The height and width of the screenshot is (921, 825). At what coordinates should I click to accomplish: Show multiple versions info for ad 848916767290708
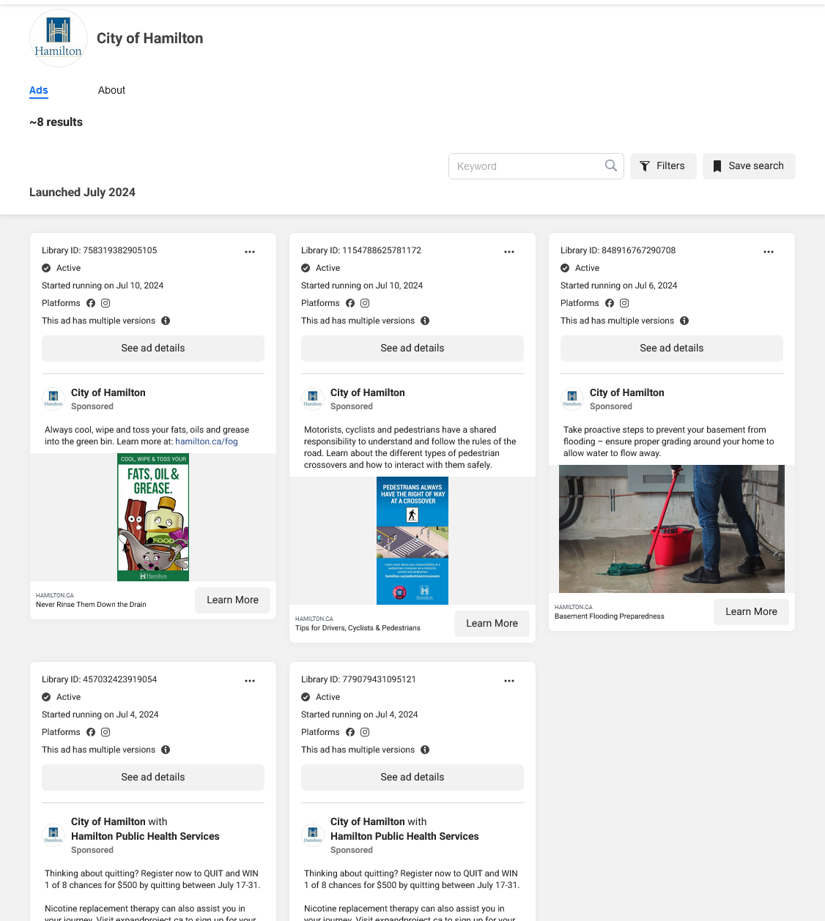click(x=684, y=321)
